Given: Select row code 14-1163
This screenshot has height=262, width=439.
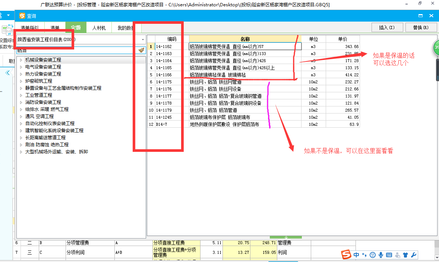Looking at the screenshot, I should (x=164, y=54).
